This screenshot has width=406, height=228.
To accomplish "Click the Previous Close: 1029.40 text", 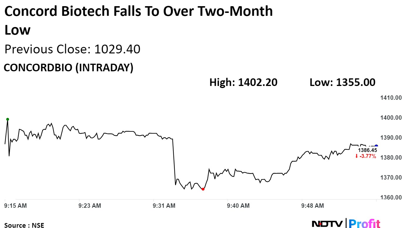I will (72, 49).
